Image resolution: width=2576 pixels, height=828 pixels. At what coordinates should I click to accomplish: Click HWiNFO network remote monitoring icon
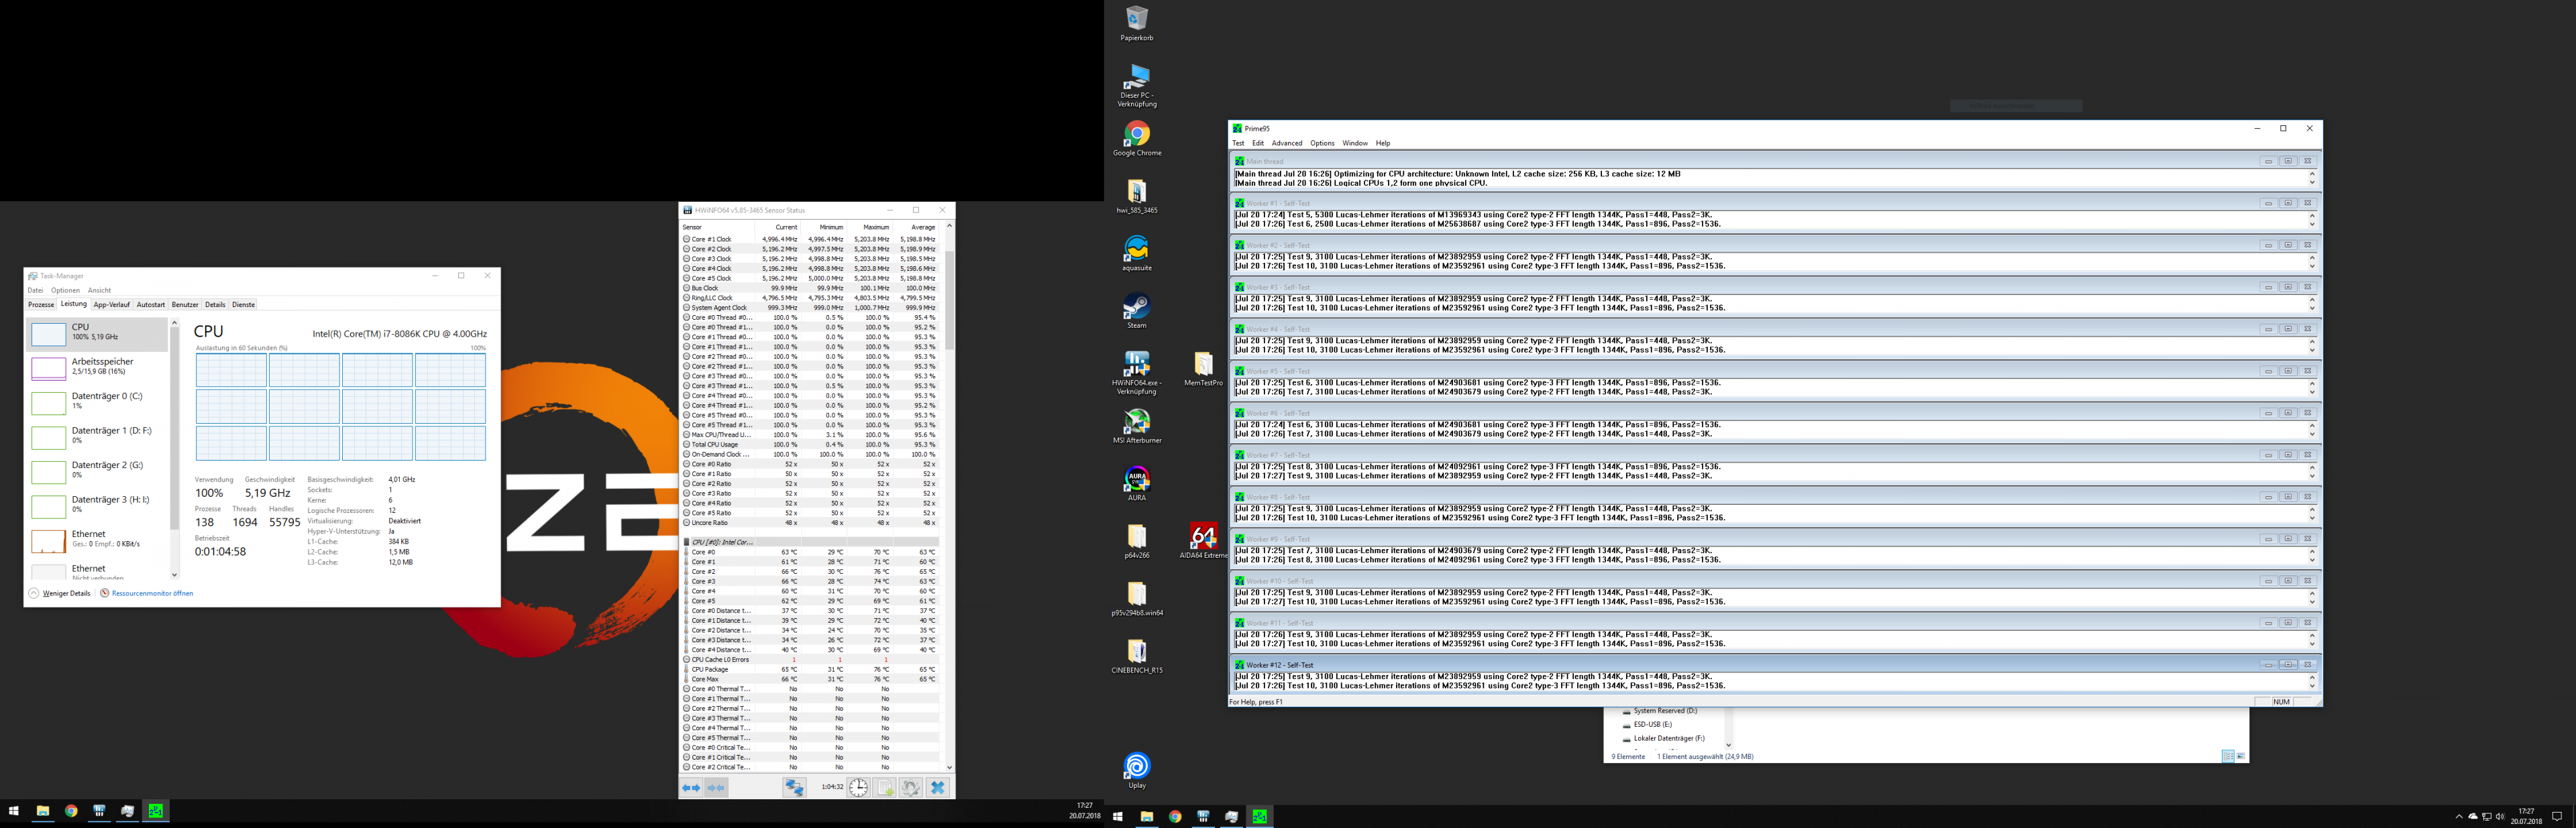[794, 788]
